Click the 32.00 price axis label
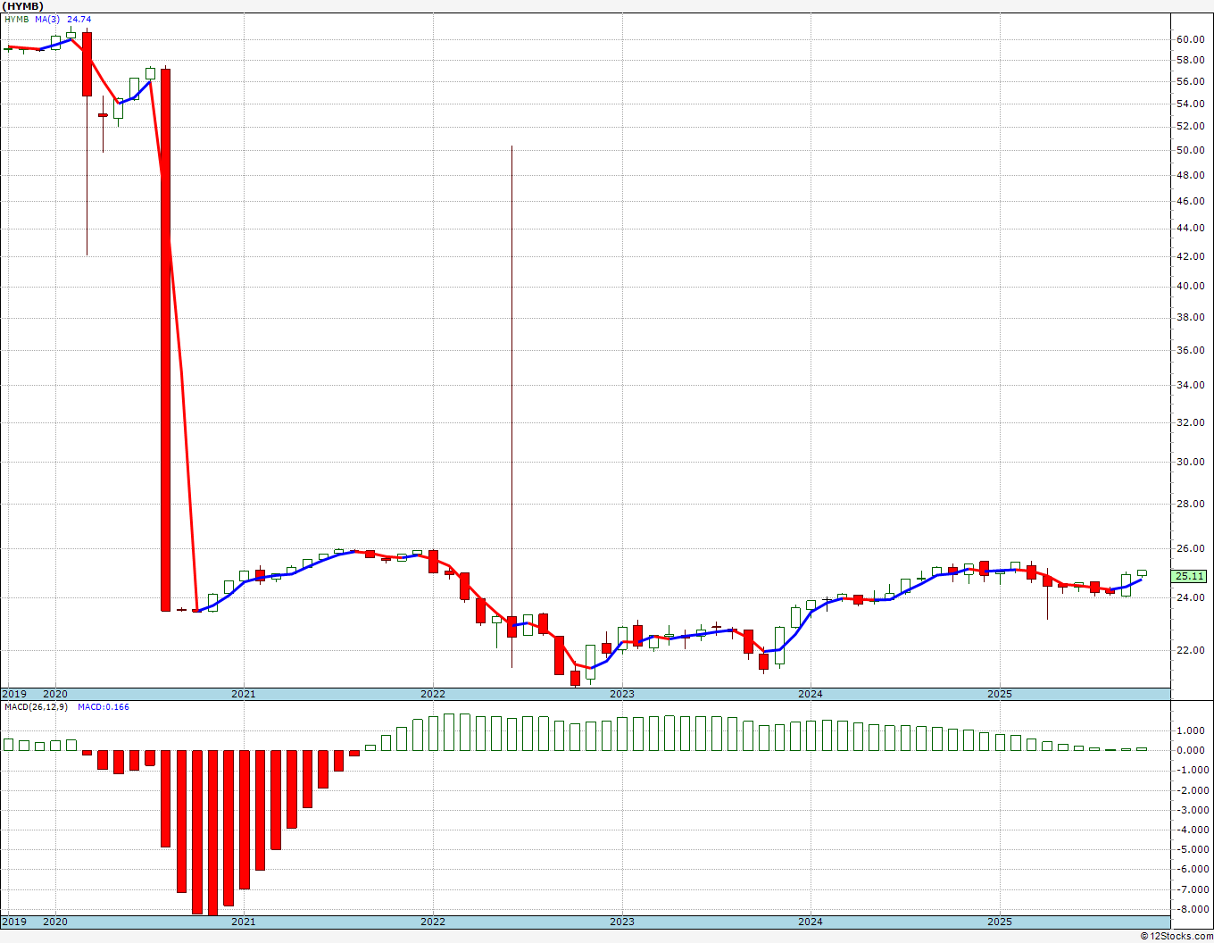The width and height of the screenshot is (1214, 943). click(x=1191, y=422)
